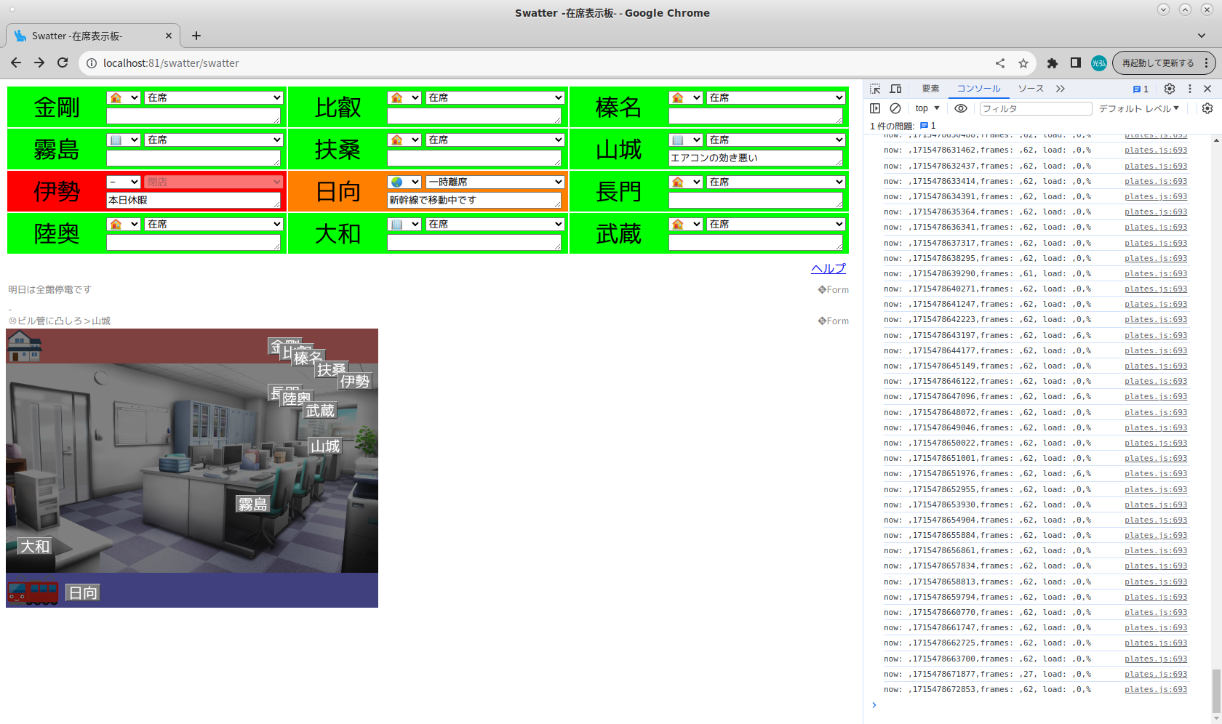Toggle Chrome side panel button

click(1075, 63)
